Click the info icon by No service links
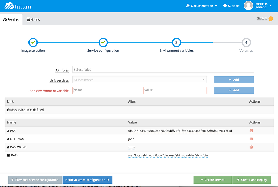 (8, 110)
